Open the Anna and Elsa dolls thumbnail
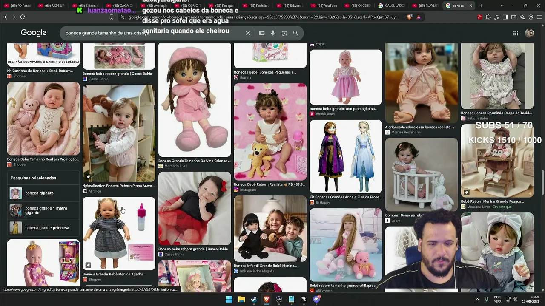The width and height of the screenshot is (545, 306). (x=346, y=156)
